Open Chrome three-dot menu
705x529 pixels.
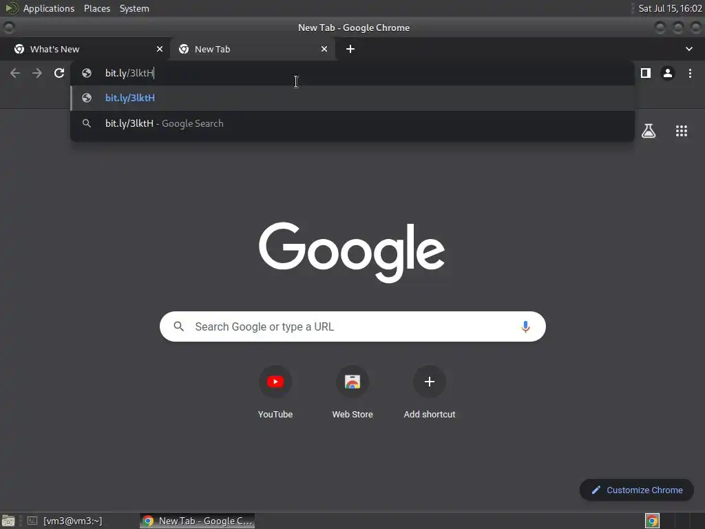tap(690, 73)
